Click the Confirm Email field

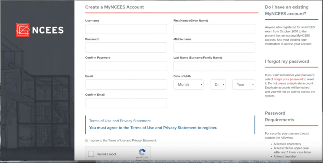pos(126,103)
